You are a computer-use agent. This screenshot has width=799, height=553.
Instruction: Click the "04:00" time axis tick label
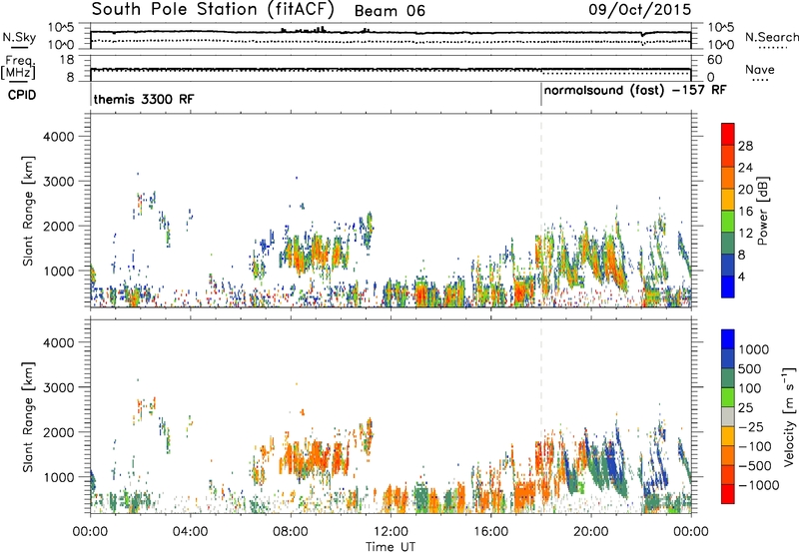point(190,532)
